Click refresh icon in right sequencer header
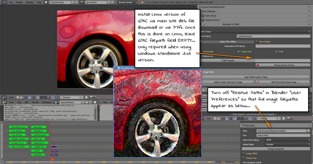 pyautogui.click(x=215, y=118)
